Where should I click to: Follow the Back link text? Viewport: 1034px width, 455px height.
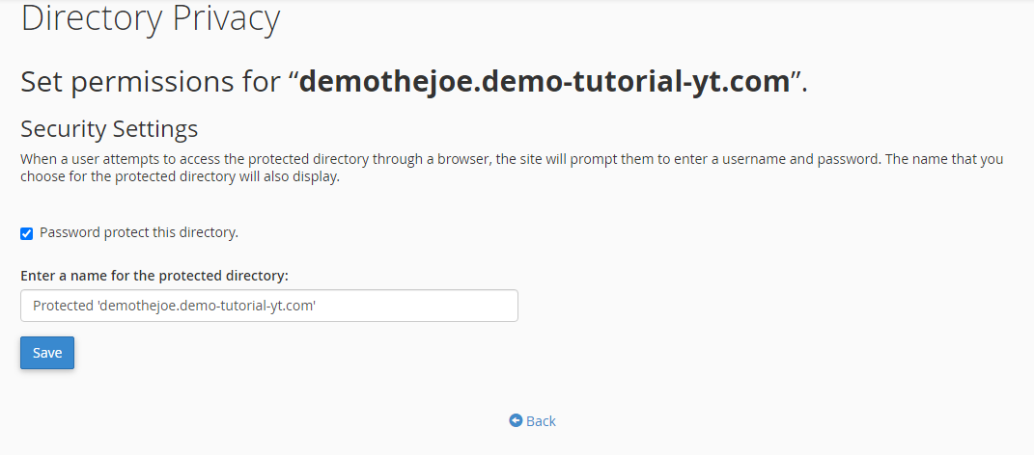[x=541, y=421]
